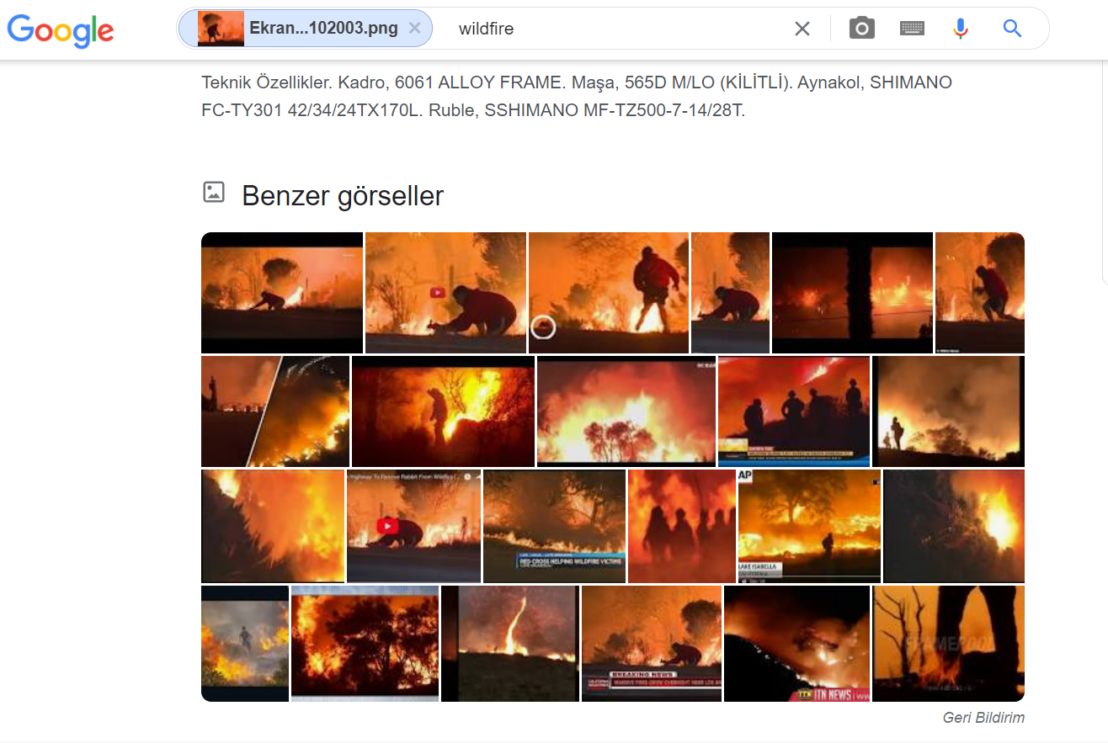The image size is (1108, 743).
Task: Open the on-screen keyboard icon
Action: (912, 29)
